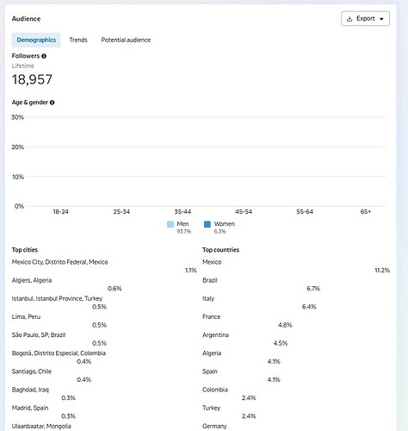Click the Age & gender info icon
The height and width of the screenshot is (431, 408).
tap(52, 103)
